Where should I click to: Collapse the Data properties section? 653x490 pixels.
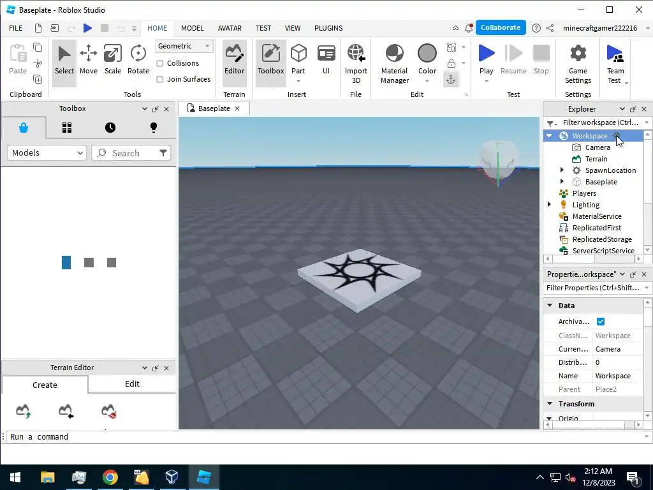(550, 306)
